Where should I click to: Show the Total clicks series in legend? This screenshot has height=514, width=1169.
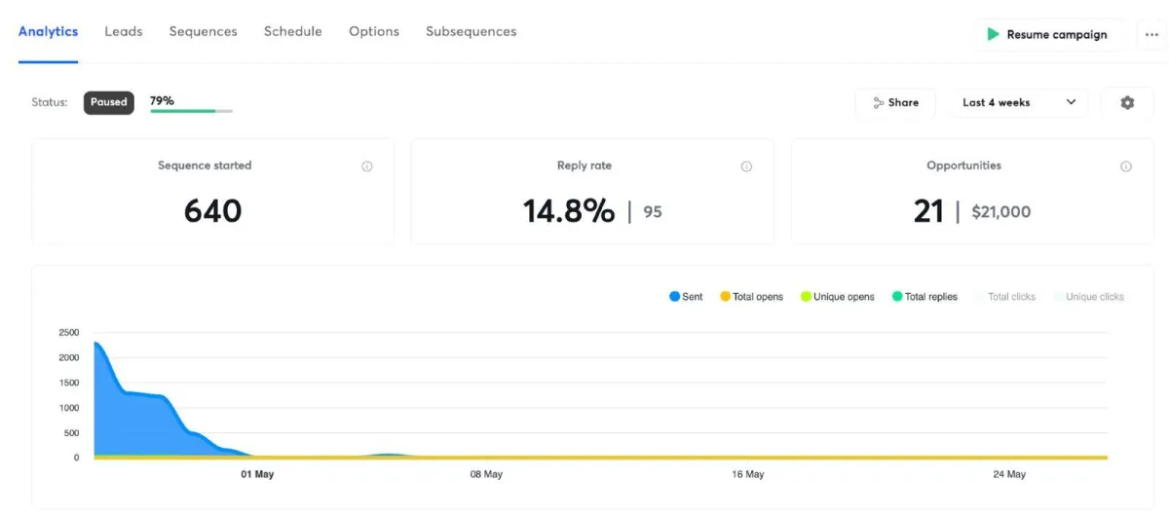click(x=1005, y=297)
